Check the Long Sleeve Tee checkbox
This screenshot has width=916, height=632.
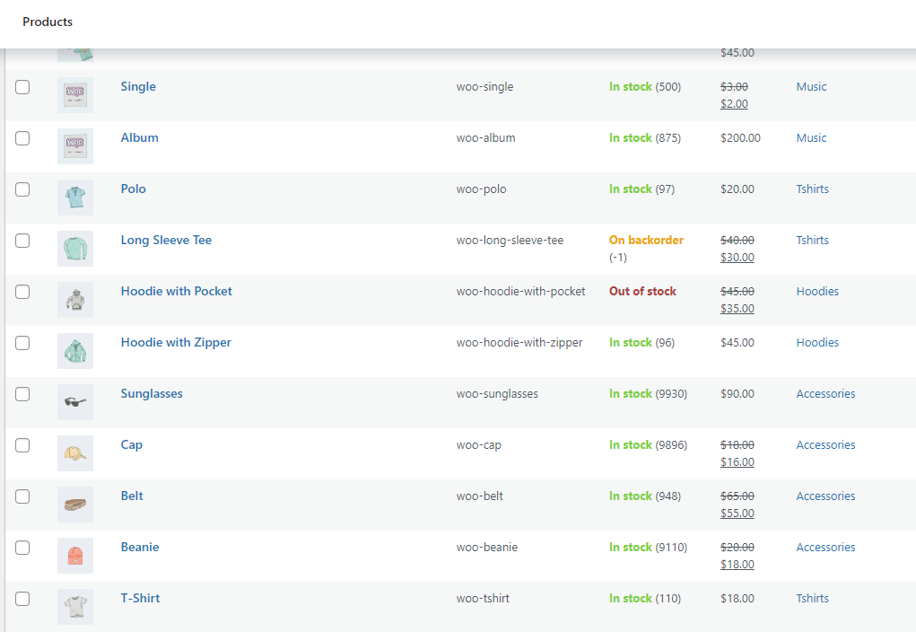[22, 241]
